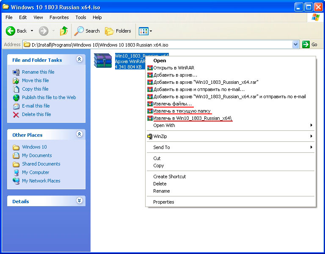Viewport: 325px width, 254px height.
Task: Collapse the File and Folder Tasks panel
Action: pyautogui.click(x=79, y=59)
